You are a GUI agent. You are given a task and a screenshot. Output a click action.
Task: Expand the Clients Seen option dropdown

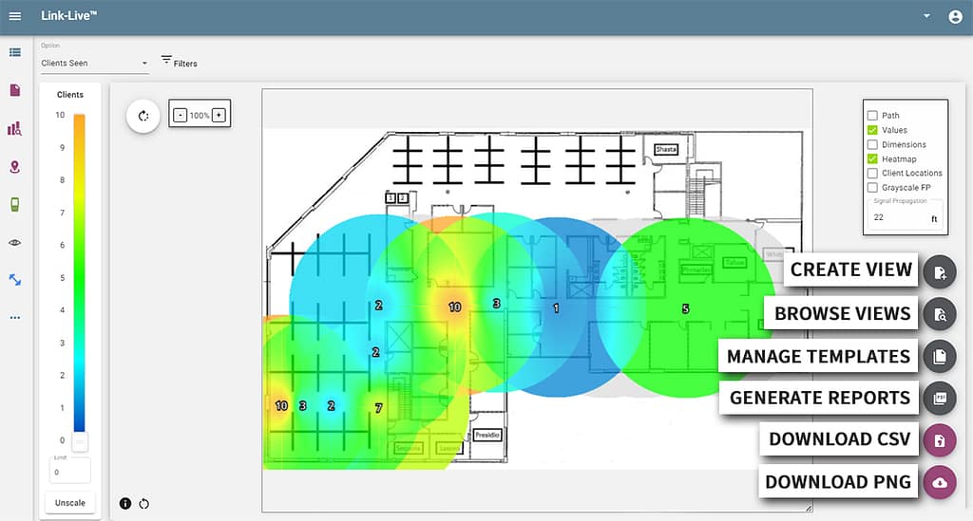pos(95,64)
